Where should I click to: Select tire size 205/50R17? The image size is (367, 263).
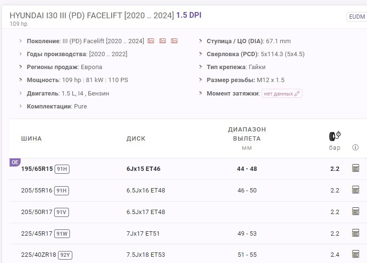click(37, 212)
